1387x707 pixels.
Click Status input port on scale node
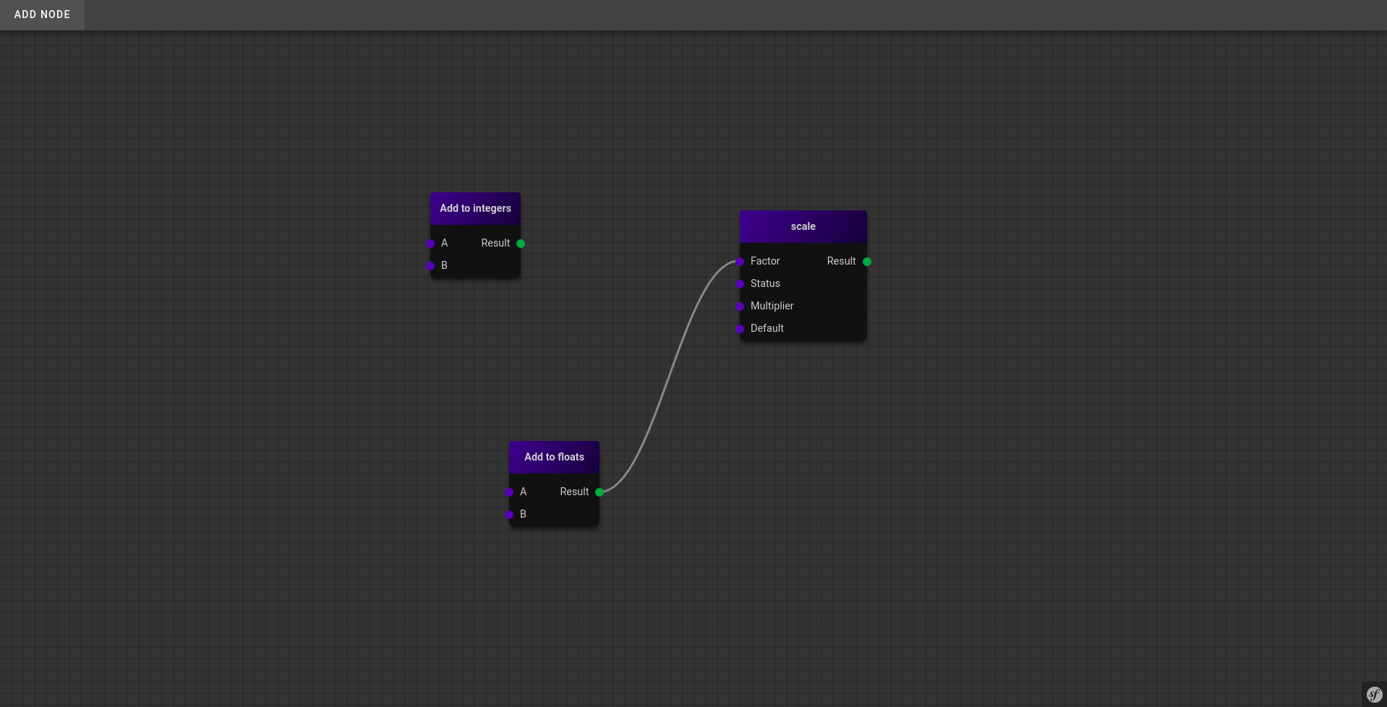[x=740, y=284]
